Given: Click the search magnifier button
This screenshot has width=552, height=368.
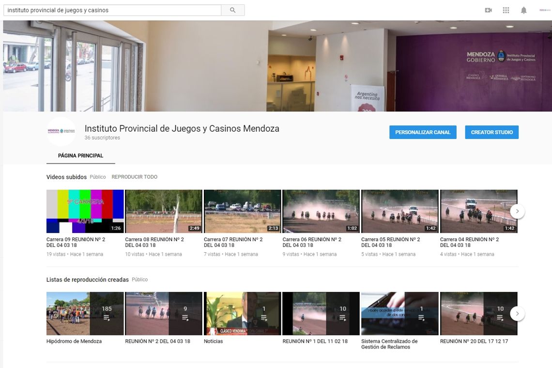Looking at the screenshot, I should point(233,10).
